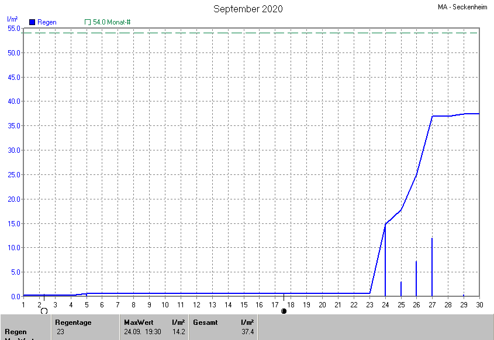Click the tiny rain bar at day 29
494x340 pixels.
point(464,295)
